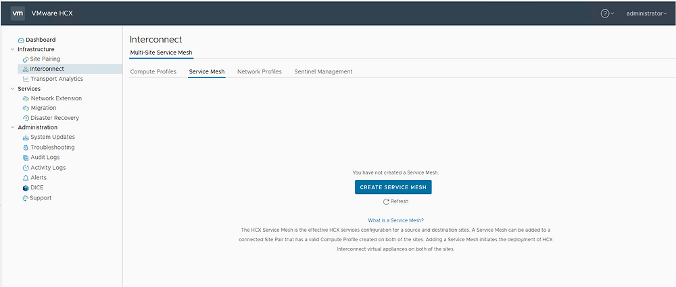
Task: Open Transport Analytics
Action: point(57,79)
